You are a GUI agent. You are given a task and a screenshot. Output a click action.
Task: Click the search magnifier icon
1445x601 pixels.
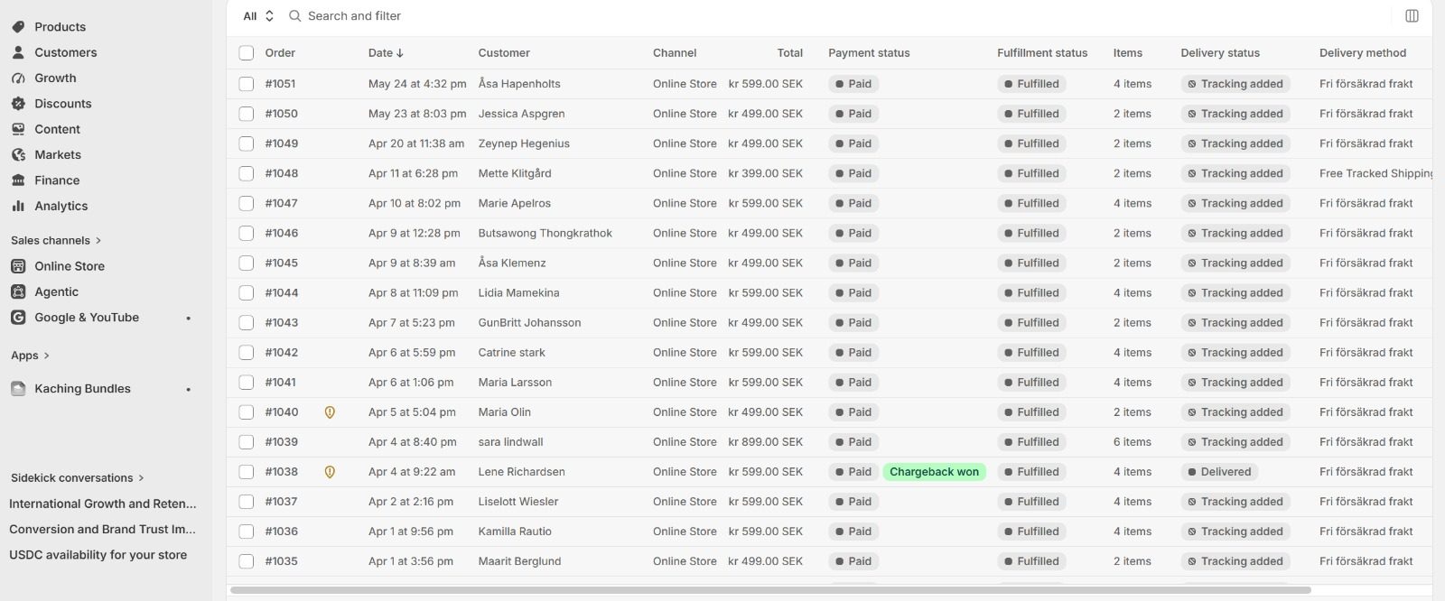click(294, 16)
